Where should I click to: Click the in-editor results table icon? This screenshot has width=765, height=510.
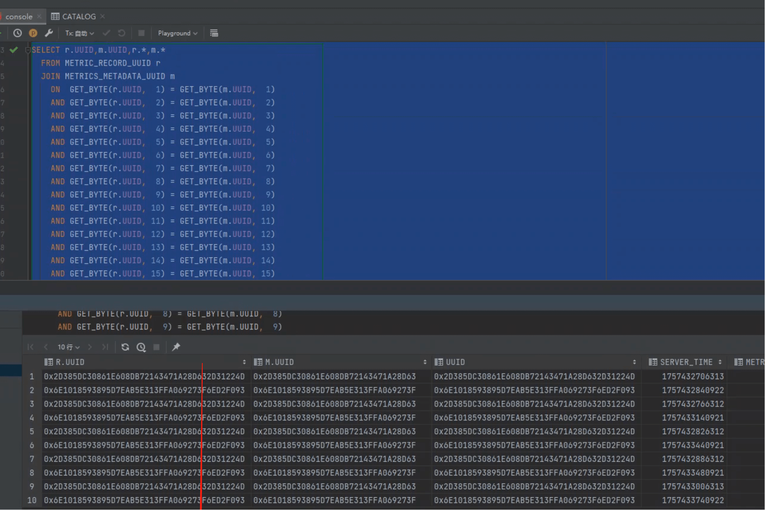tap(214, 33)
